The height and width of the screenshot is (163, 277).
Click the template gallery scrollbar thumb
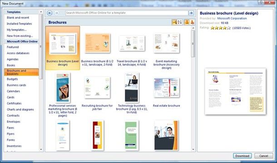point(193,43)
